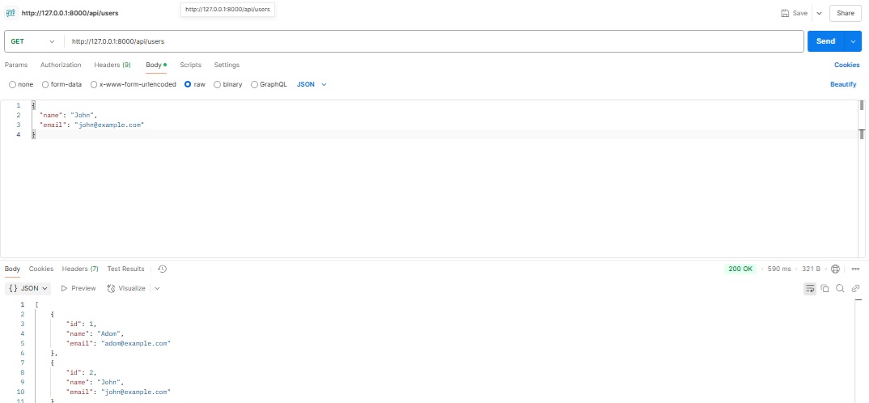The width and height of the screenshot is (869, 403).
Task: Select x-www-form-urlencoded body type
Action: coord(95,85)
